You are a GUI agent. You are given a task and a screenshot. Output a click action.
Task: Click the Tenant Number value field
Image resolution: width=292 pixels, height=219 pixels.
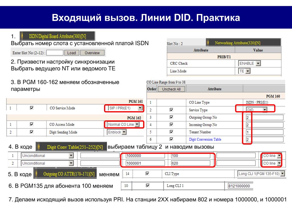point(265,132)
